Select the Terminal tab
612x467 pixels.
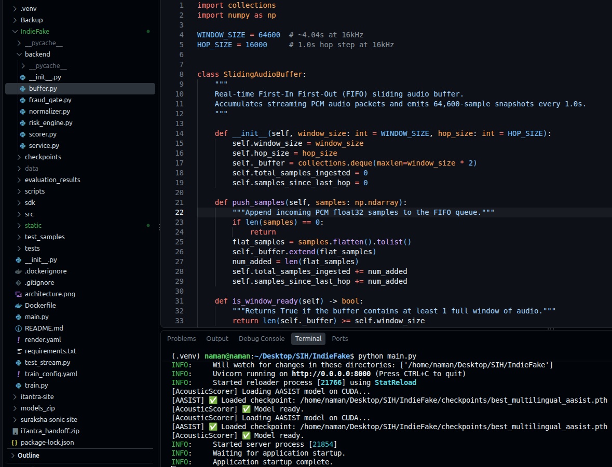pyautogui.click(x=308, y=339)
